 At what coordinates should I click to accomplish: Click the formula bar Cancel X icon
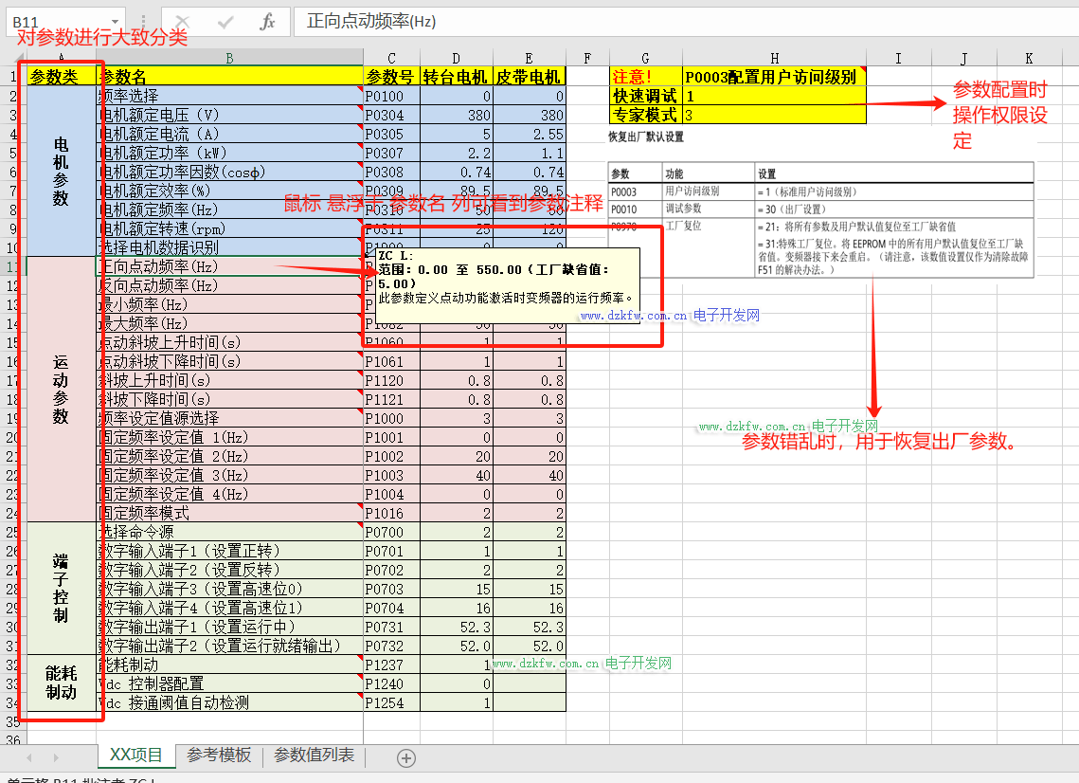tap(183, 22)
